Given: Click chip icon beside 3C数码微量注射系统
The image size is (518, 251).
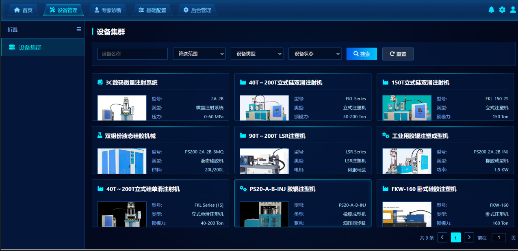Looking at the screenshot, I should point(100,82).
